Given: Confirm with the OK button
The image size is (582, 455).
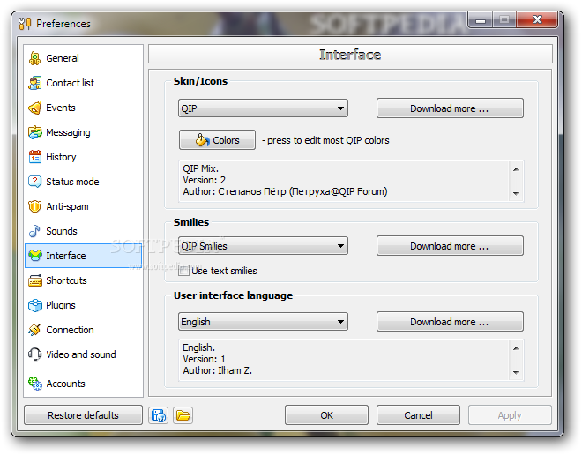Looking at the screenshot, I should click(x=326, y=415).
